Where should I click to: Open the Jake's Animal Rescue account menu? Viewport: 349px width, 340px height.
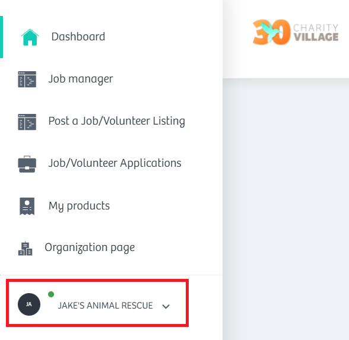click(97, 303)
